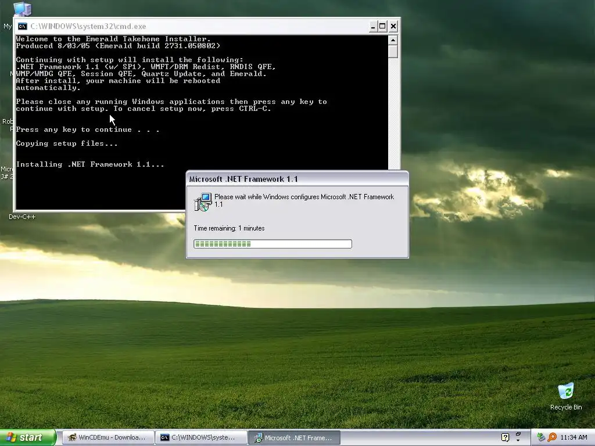Viewport: 595px width, 446px height.
Task: Maximize the cmd.exe window
Action: 382,26
